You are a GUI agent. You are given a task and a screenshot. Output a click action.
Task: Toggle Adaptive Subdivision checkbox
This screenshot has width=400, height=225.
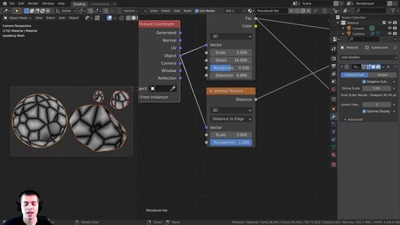tap(364, 82)
